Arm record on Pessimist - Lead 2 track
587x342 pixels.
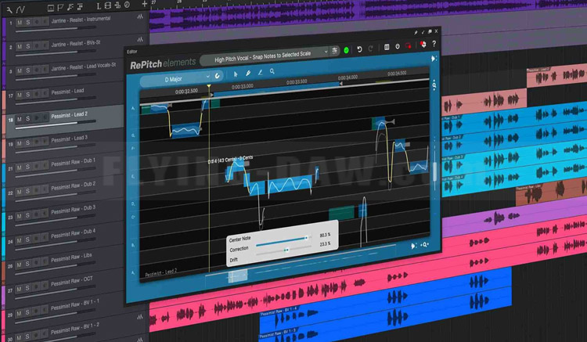pyautogui.click(x=37, y=118)
